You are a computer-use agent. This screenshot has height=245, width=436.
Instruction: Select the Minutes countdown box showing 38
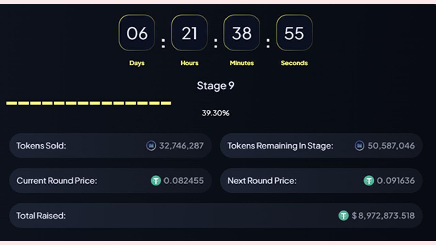pyautogui.click(x=242, y=33)
